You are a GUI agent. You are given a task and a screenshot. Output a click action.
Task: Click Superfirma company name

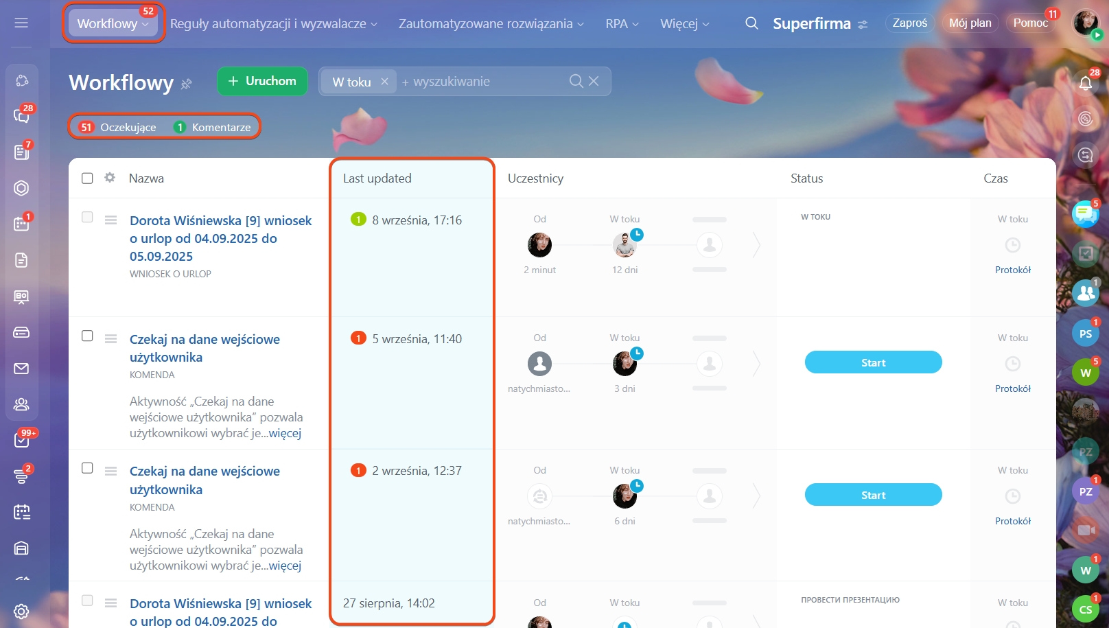[x=812, y=23]
